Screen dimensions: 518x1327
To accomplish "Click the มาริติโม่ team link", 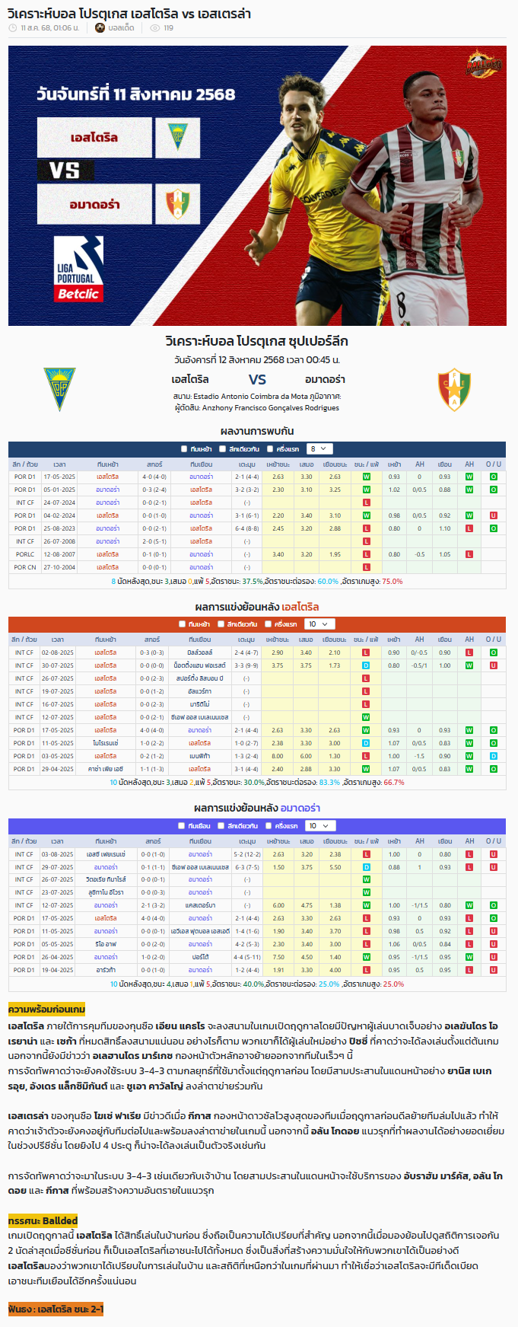I will tap(200, 704).
